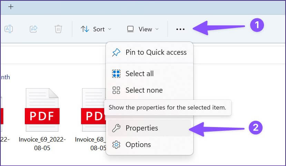Choose Pin to Quick access
This screenshot has height=166, width=286.
(149, 52)
